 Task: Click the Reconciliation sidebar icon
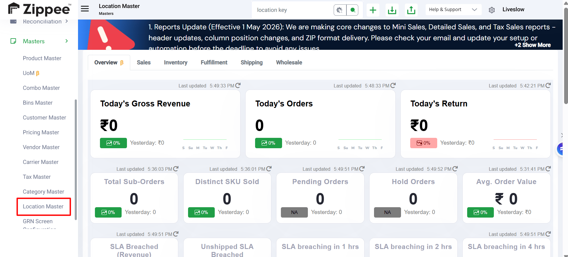[13, 21]
